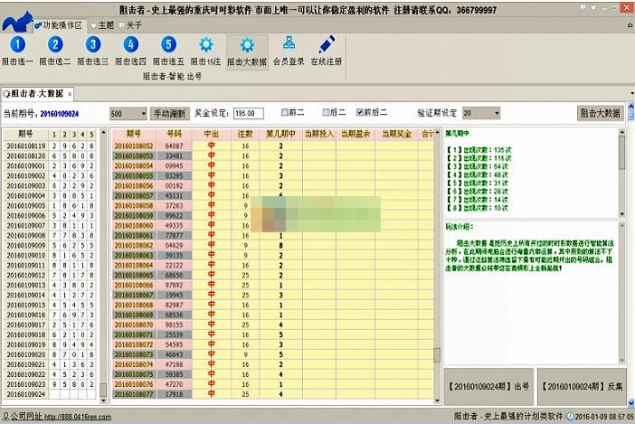Image resolution: width=635 pixels, height=424 pixels.
Task: Select the 狙击选三 icon
Action: tap(93, 45)
